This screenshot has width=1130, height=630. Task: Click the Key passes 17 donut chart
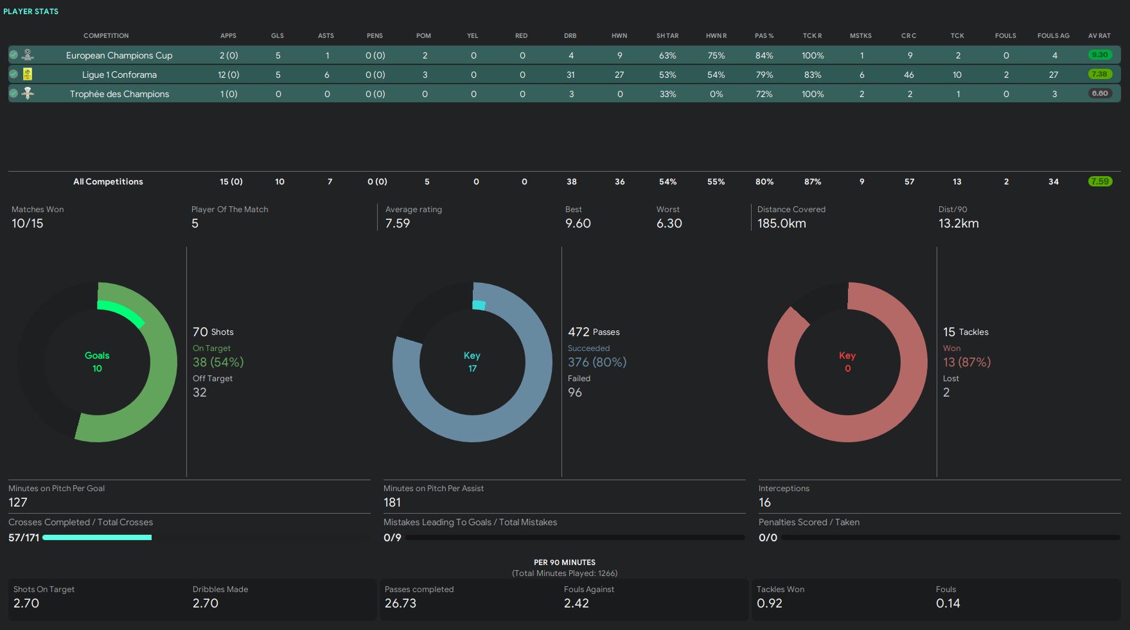(x=472, y=362)
